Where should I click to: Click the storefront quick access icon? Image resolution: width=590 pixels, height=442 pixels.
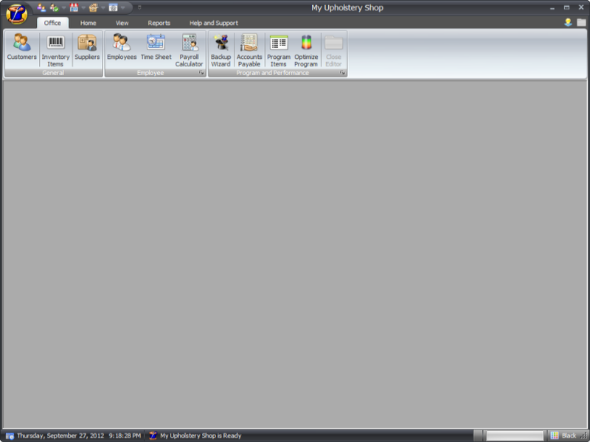[x=74, y=7]
